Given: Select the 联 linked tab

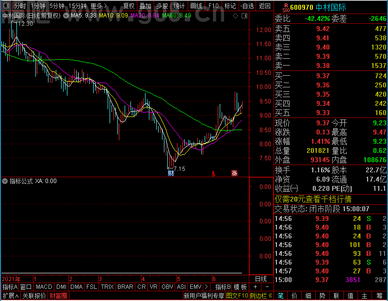Looking at the screenshot, I should (336, 296).
